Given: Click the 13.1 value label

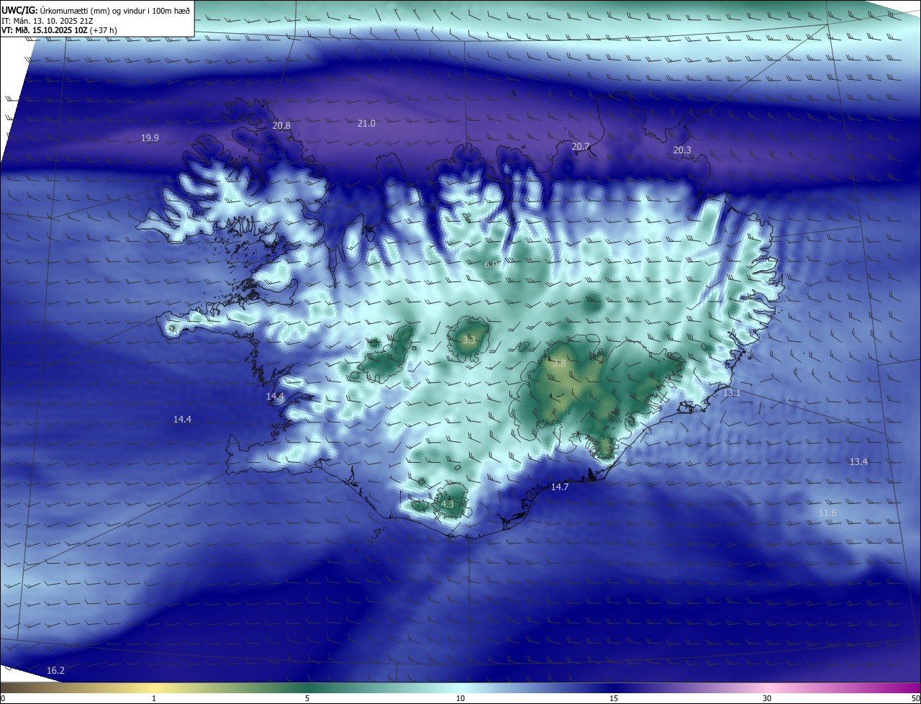Looking at the screenshot, I should pos(732,392).
